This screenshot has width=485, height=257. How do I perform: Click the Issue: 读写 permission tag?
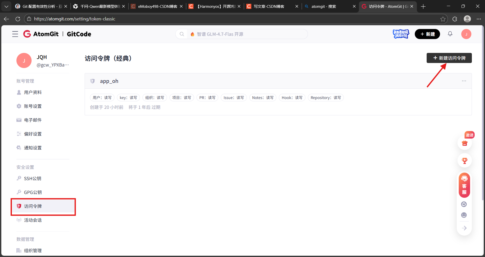tap(234, 98)
